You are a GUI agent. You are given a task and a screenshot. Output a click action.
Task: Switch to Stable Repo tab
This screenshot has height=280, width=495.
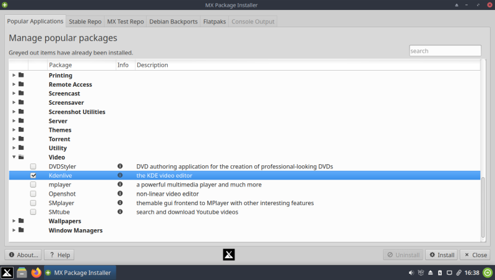[x=85, y=22]
